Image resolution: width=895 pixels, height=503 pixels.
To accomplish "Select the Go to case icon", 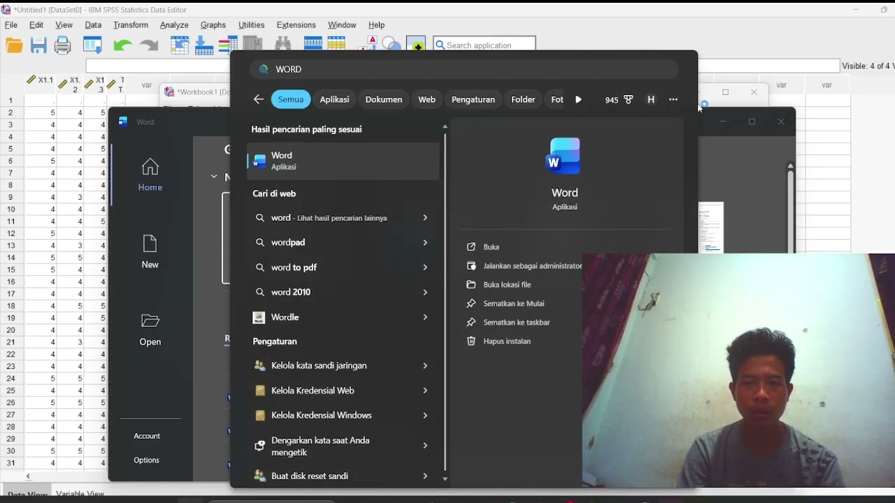I will pos(180,45).
